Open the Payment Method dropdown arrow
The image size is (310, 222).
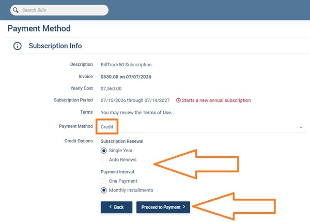pos(301,127)
